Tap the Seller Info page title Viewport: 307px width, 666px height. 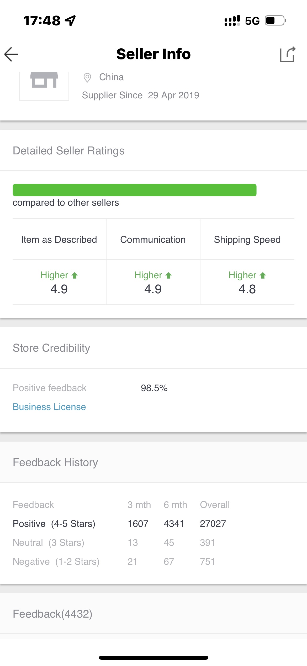(x=153, y=54)
